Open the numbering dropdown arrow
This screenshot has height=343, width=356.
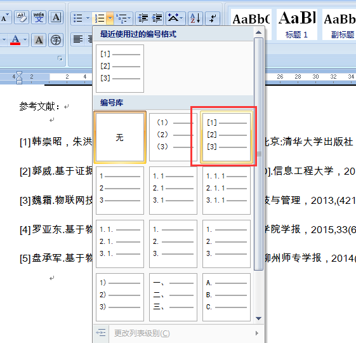click(x=110, y=18)
